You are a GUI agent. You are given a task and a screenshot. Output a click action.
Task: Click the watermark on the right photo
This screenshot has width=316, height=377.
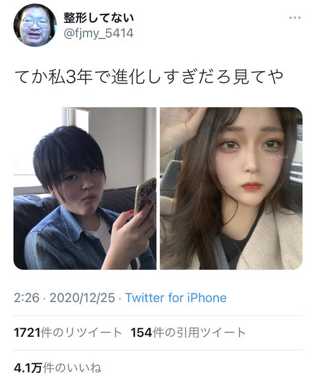coord(276,157)
